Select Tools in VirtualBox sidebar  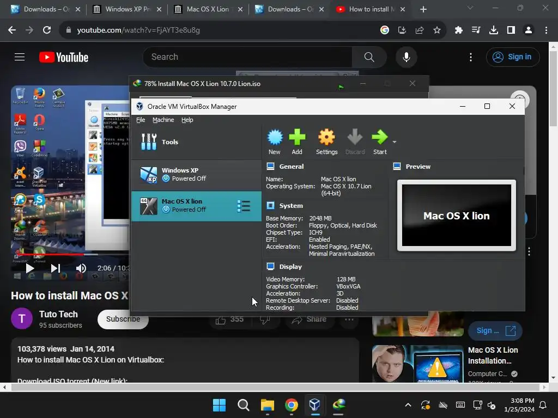196,142
